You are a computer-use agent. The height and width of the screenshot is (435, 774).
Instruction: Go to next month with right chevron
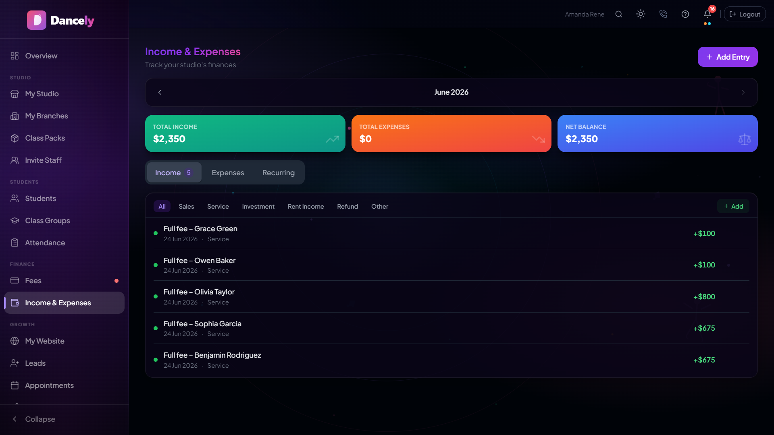pos(743,92)
